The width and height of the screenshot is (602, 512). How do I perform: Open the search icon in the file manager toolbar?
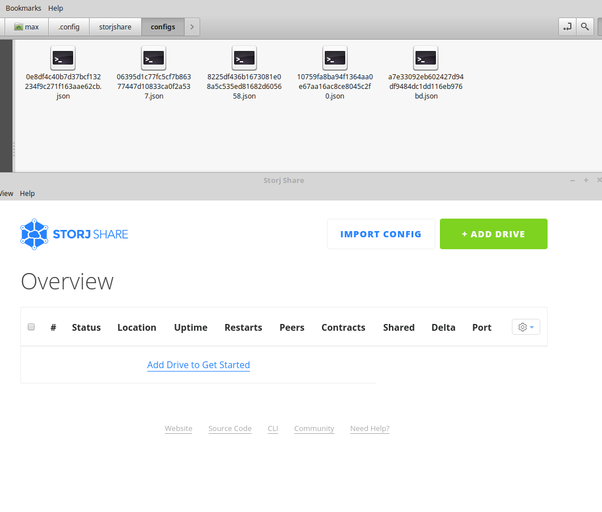[585, 27]
